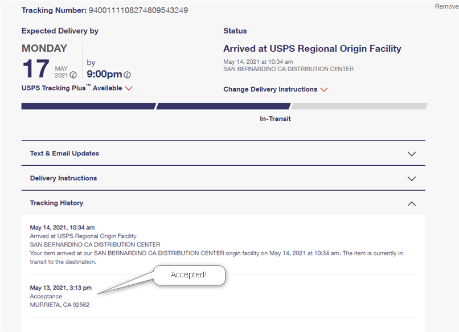Click the red chevron beside Change Delivery Instructions
The width and height of the screenshot is (459, 332).
(324, 89)
